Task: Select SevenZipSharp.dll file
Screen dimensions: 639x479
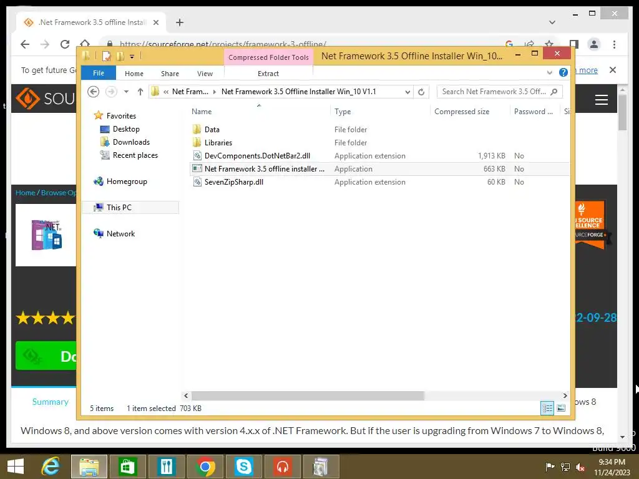Action: (x=234, y=182)
